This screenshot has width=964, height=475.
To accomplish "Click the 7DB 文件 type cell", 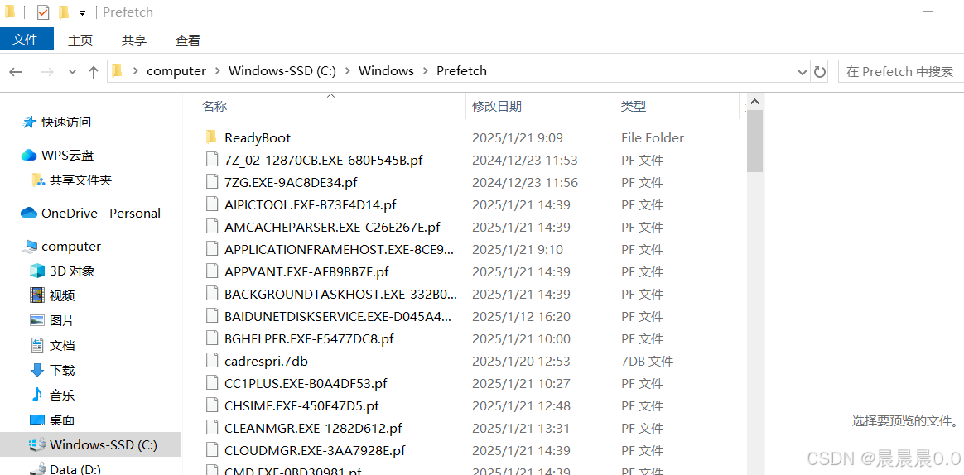I will [x=648, y=362].
